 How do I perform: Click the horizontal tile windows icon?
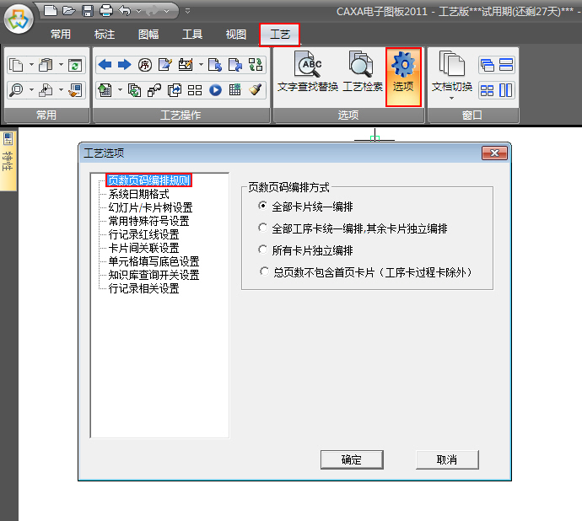click(x=506, y=65)
